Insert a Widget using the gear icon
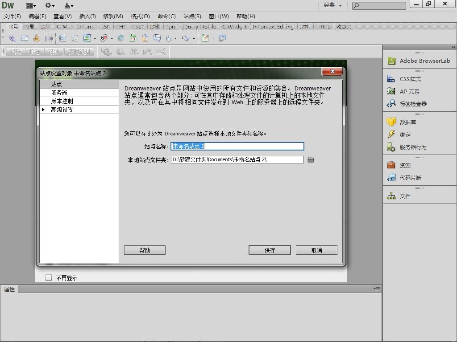 pos(121,38)
